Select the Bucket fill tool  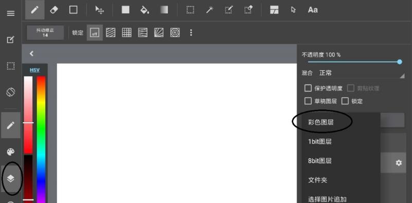click(x=145, y=10)
